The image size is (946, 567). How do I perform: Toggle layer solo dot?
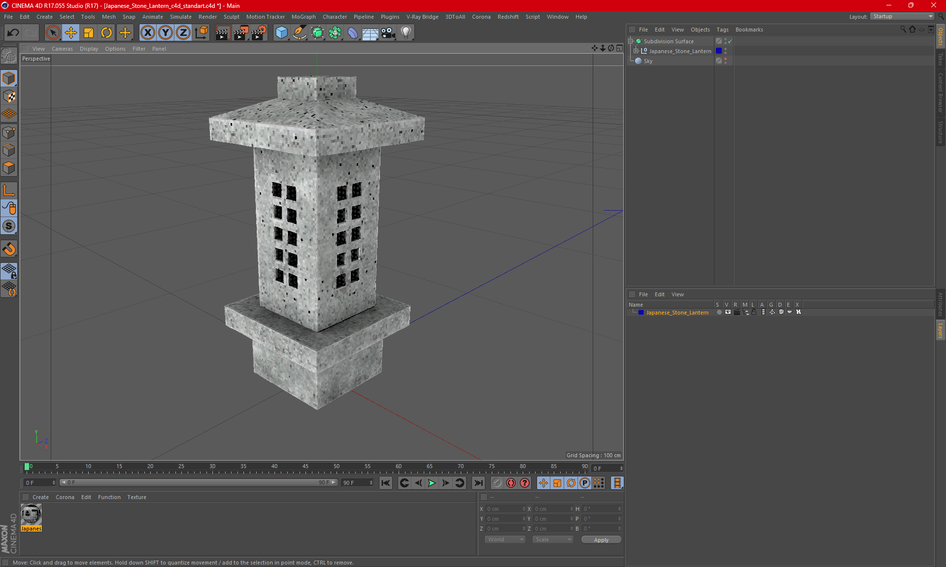click(x=719, y=312)
